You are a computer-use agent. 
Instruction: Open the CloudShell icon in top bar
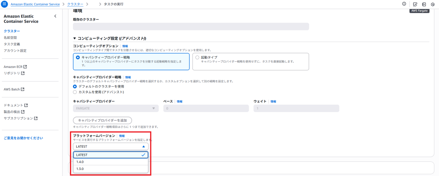(x=415, y=4)
